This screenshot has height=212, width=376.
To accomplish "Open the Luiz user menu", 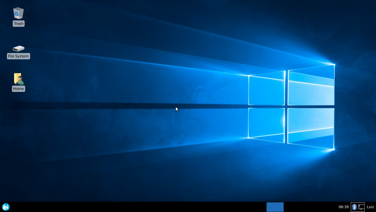I will 370,207.
